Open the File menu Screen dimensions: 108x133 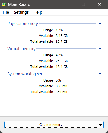pyautogui.click(x=6, y=12)
